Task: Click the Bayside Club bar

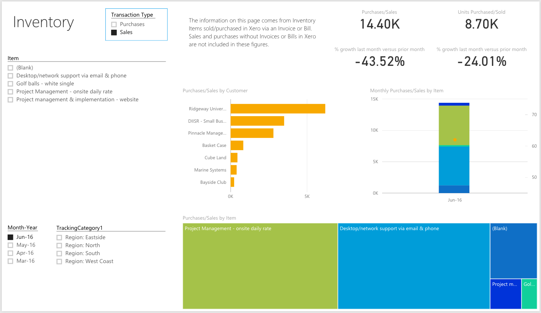Action: (x=232, y=182)
